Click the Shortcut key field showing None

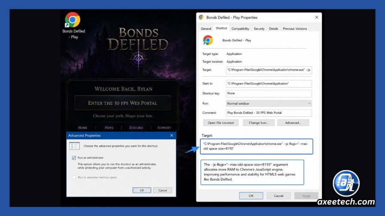tap(269, 94)
